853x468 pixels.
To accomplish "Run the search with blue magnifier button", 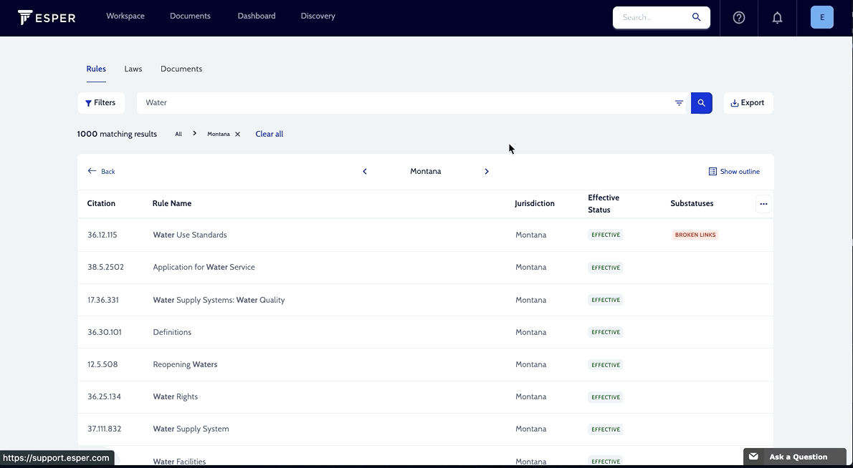I will [701, 102].
